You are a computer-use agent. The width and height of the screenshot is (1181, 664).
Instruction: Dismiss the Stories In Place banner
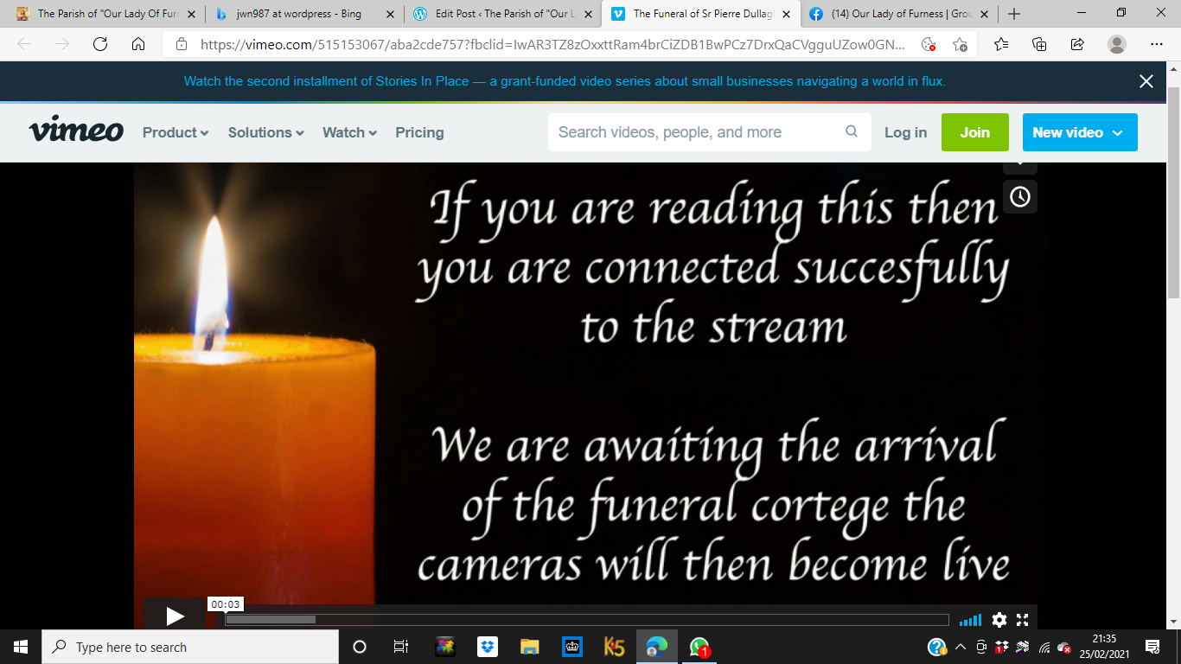(x=1146, y=81)
